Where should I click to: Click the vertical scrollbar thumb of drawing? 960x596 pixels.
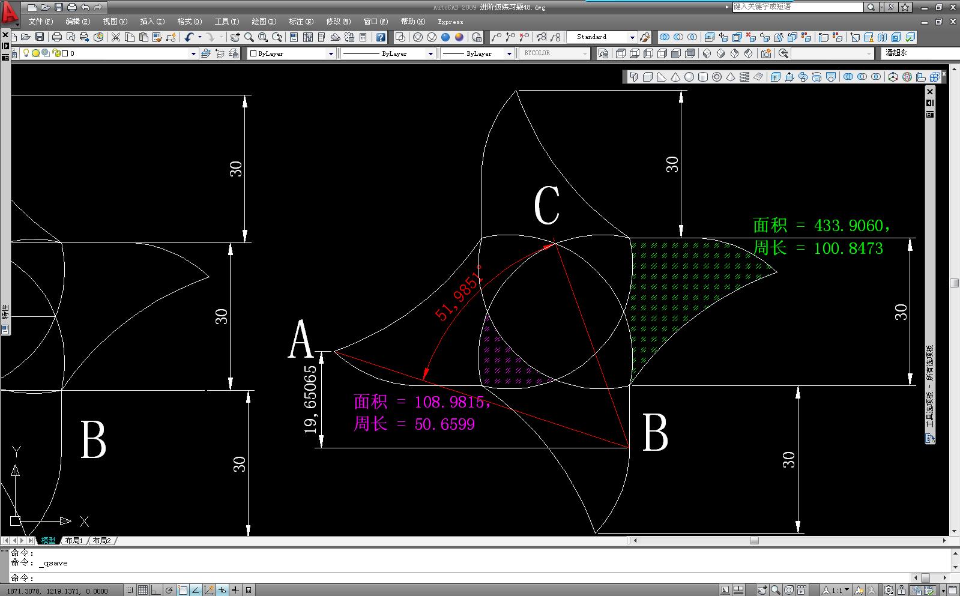coord(955,283)
